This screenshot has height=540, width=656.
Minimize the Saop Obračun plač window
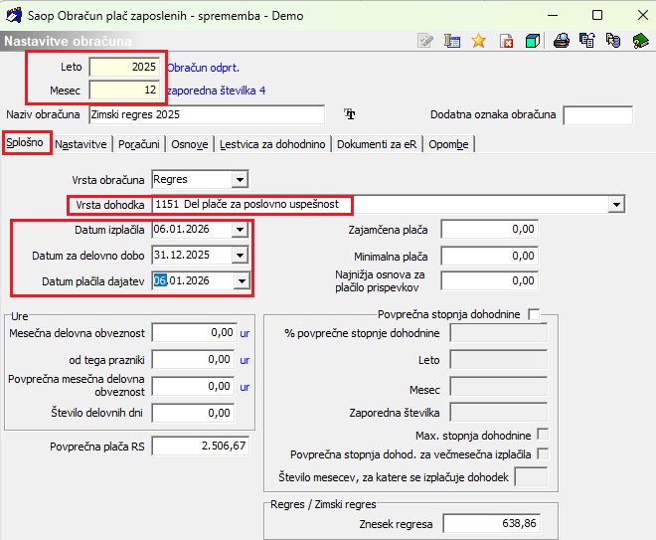553,15
